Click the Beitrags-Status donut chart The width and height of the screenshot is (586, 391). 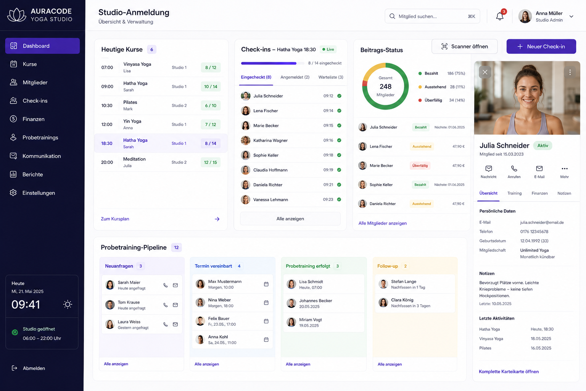pos(385,86)
